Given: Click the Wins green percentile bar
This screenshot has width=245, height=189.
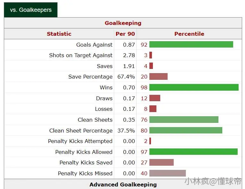Looking at the screenshot, I should point(194,87).
